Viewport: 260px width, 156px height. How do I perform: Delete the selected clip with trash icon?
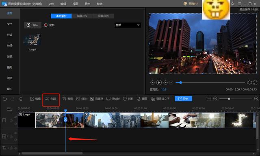(21, 99)
